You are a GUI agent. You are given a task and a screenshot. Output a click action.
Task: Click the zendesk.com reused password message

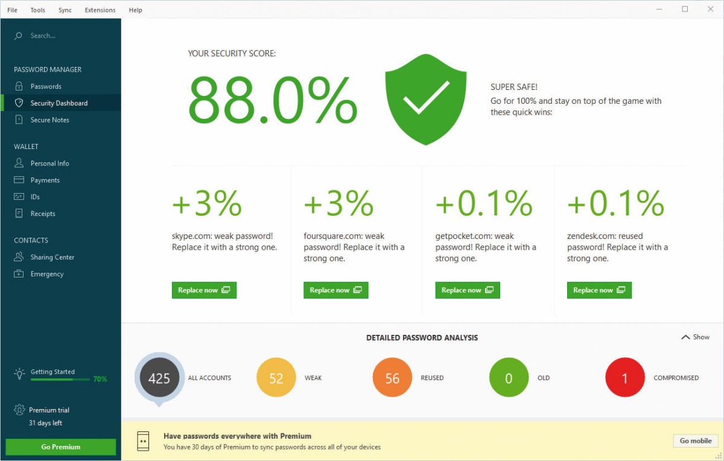coord(617,247)
